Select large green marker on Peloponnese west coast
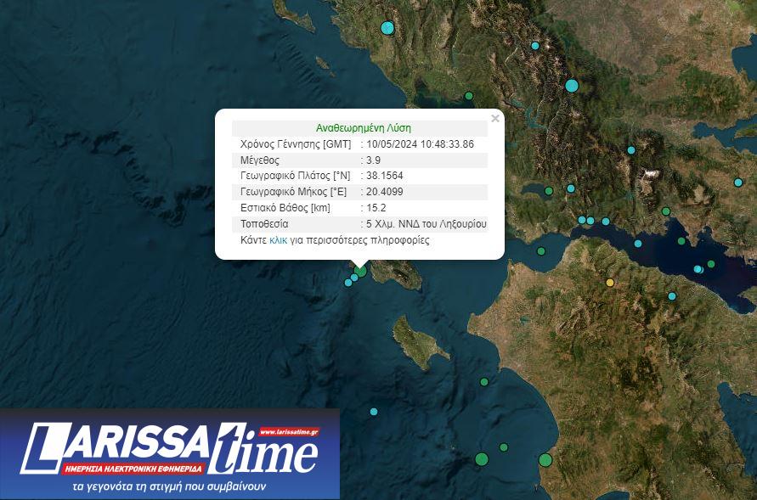The image size is (757, 500). 545,460
